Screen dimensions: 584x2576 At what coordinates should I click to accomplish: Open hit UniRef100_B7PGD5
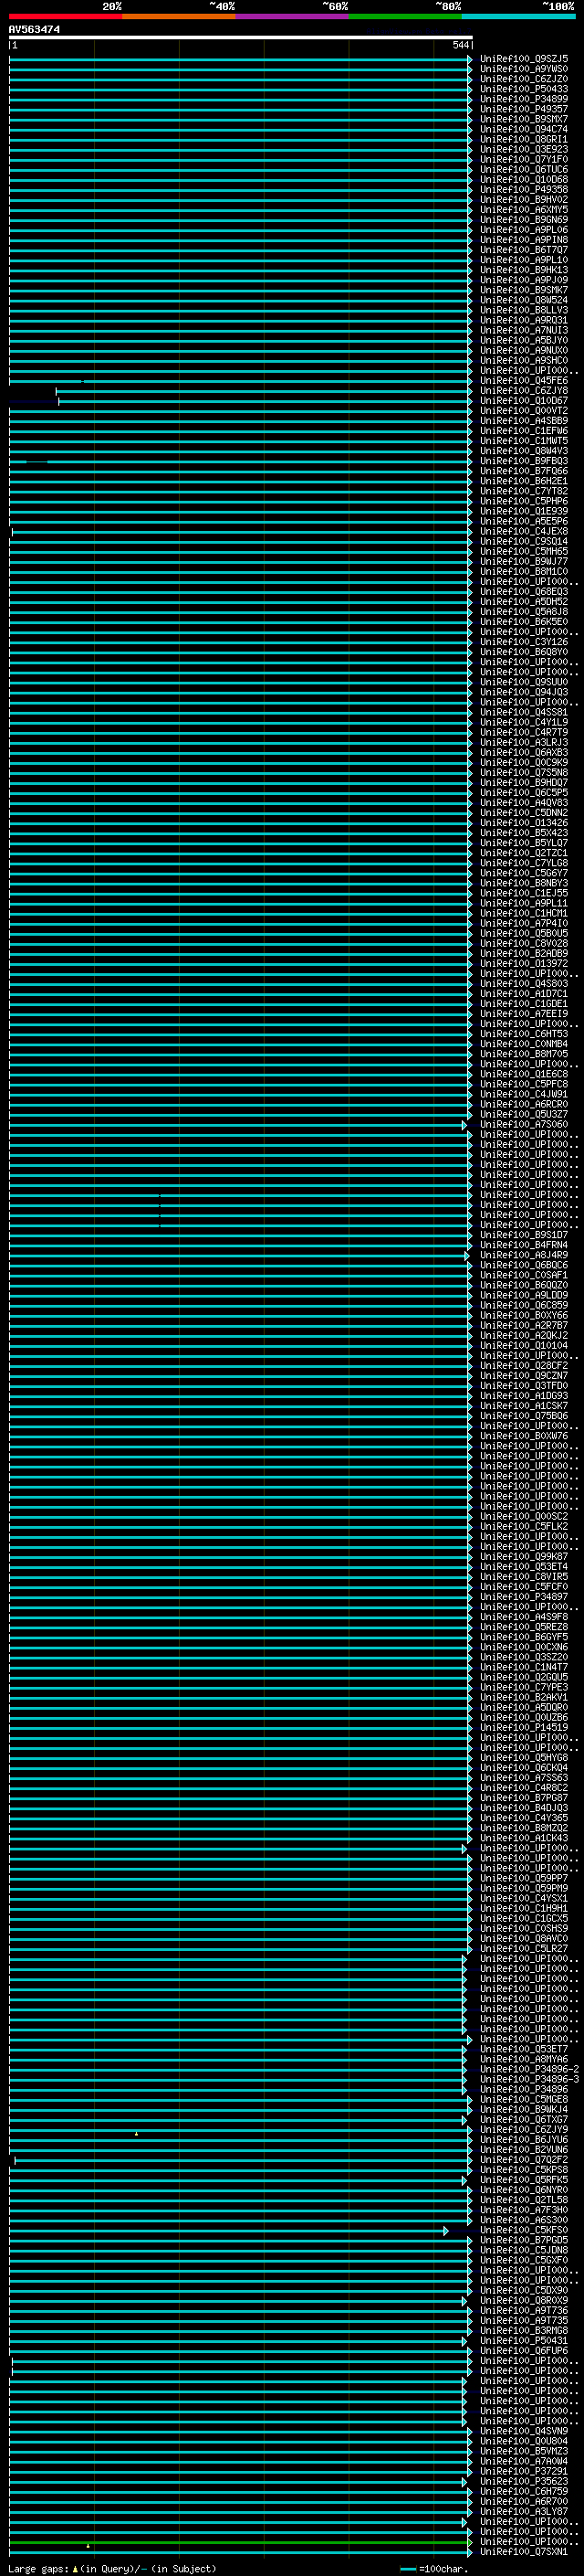(524, 2241)
